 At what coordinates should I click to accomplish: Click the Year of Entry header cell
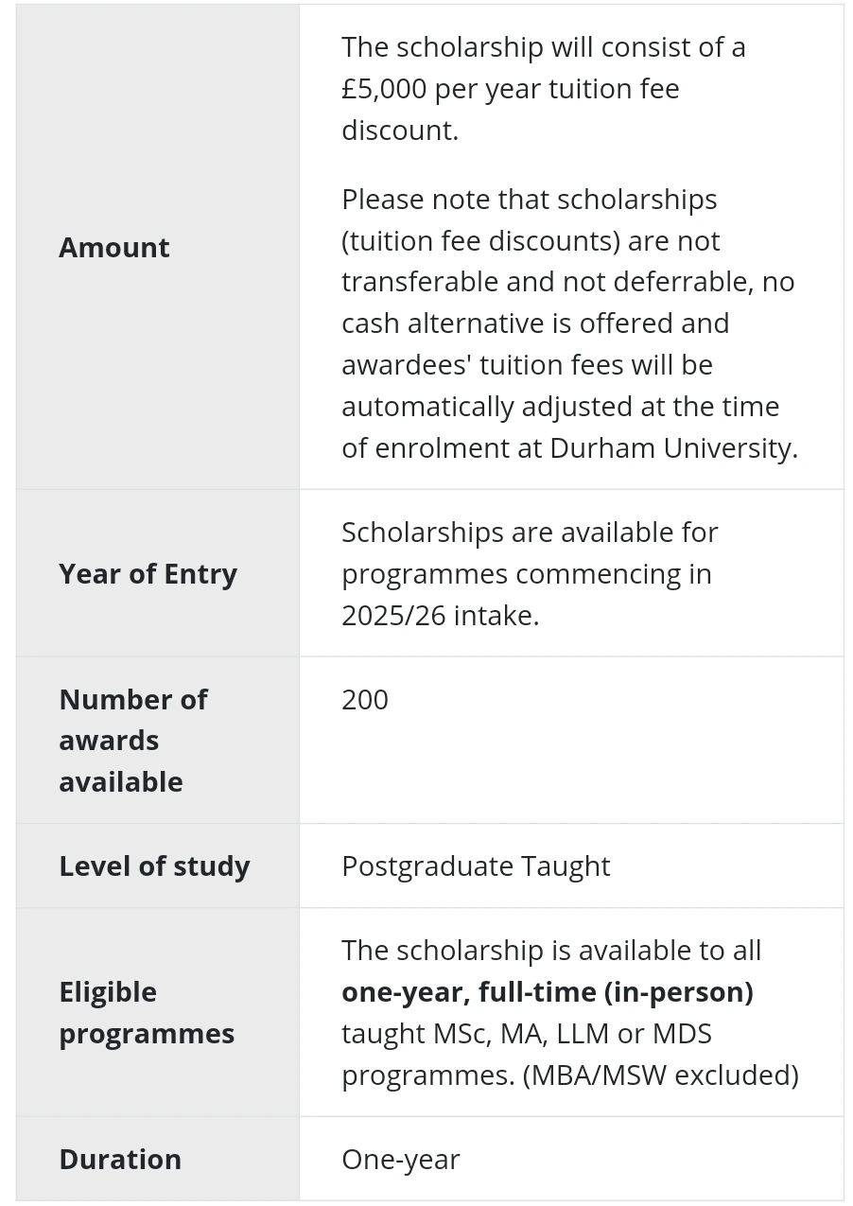[148, 573]
